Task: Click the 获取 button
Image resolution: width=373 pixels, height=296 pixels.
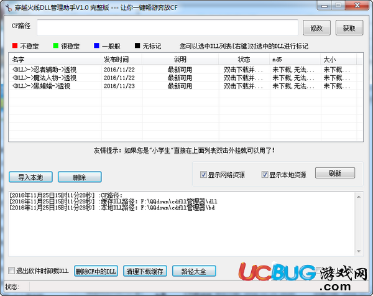Action: 349,28
